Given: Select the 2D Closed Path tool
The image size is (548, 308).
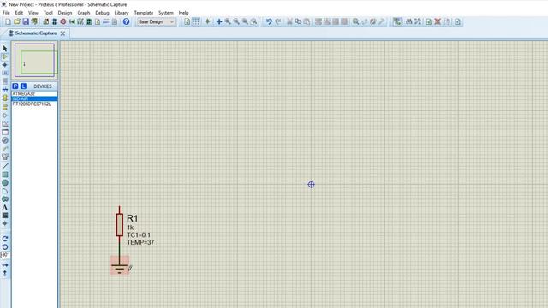Looking at the screenshot, I should pos(5,199).
